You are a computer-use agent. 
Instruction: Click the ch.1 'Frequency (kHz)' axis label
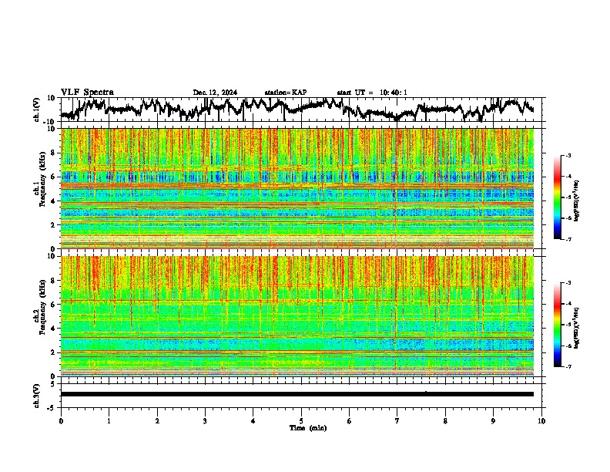[42, 180]
